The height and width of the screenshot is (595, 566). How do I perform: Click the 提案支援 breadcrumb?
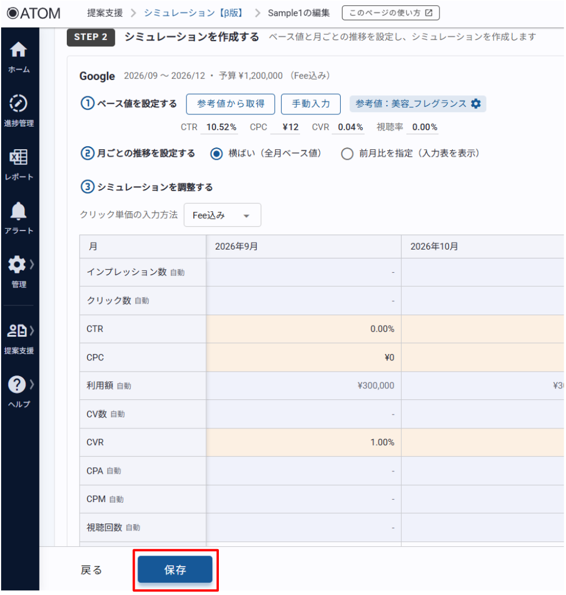click(x=105, y=13)
